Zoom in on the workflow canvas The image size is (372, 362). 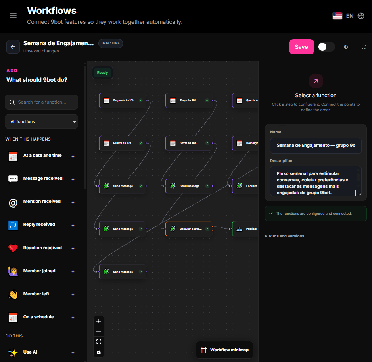coord(99,321)
